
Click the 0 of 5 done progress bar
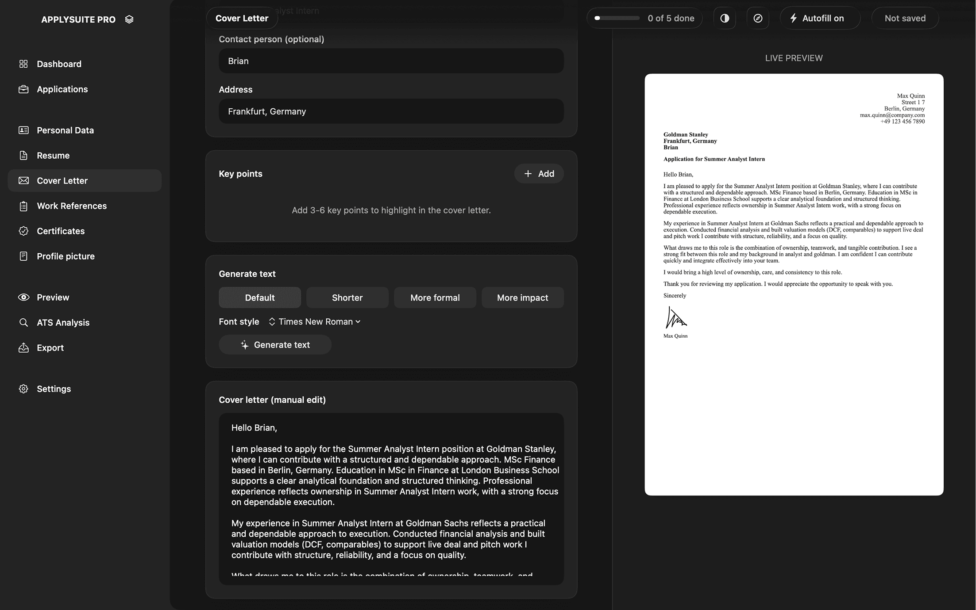tap(618, 18)
